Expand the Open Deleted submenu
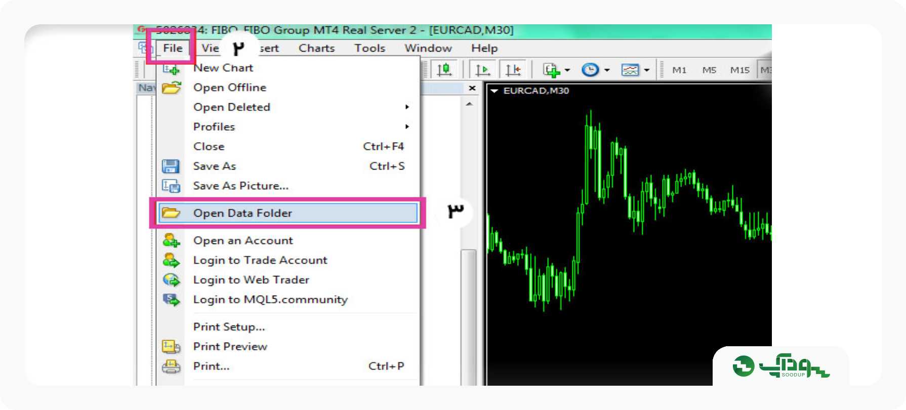Screen dimensions: 906x410 click(x=287, y=107)
